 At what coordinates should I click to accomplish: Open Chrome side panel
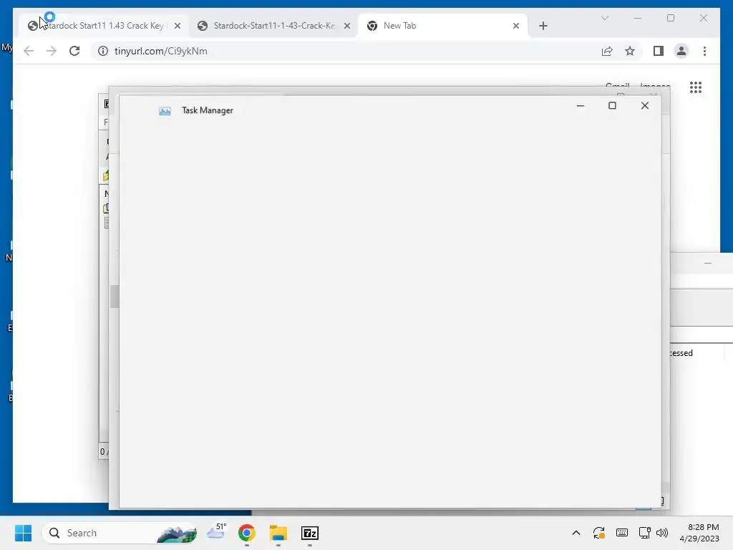[x=659, y=51]
